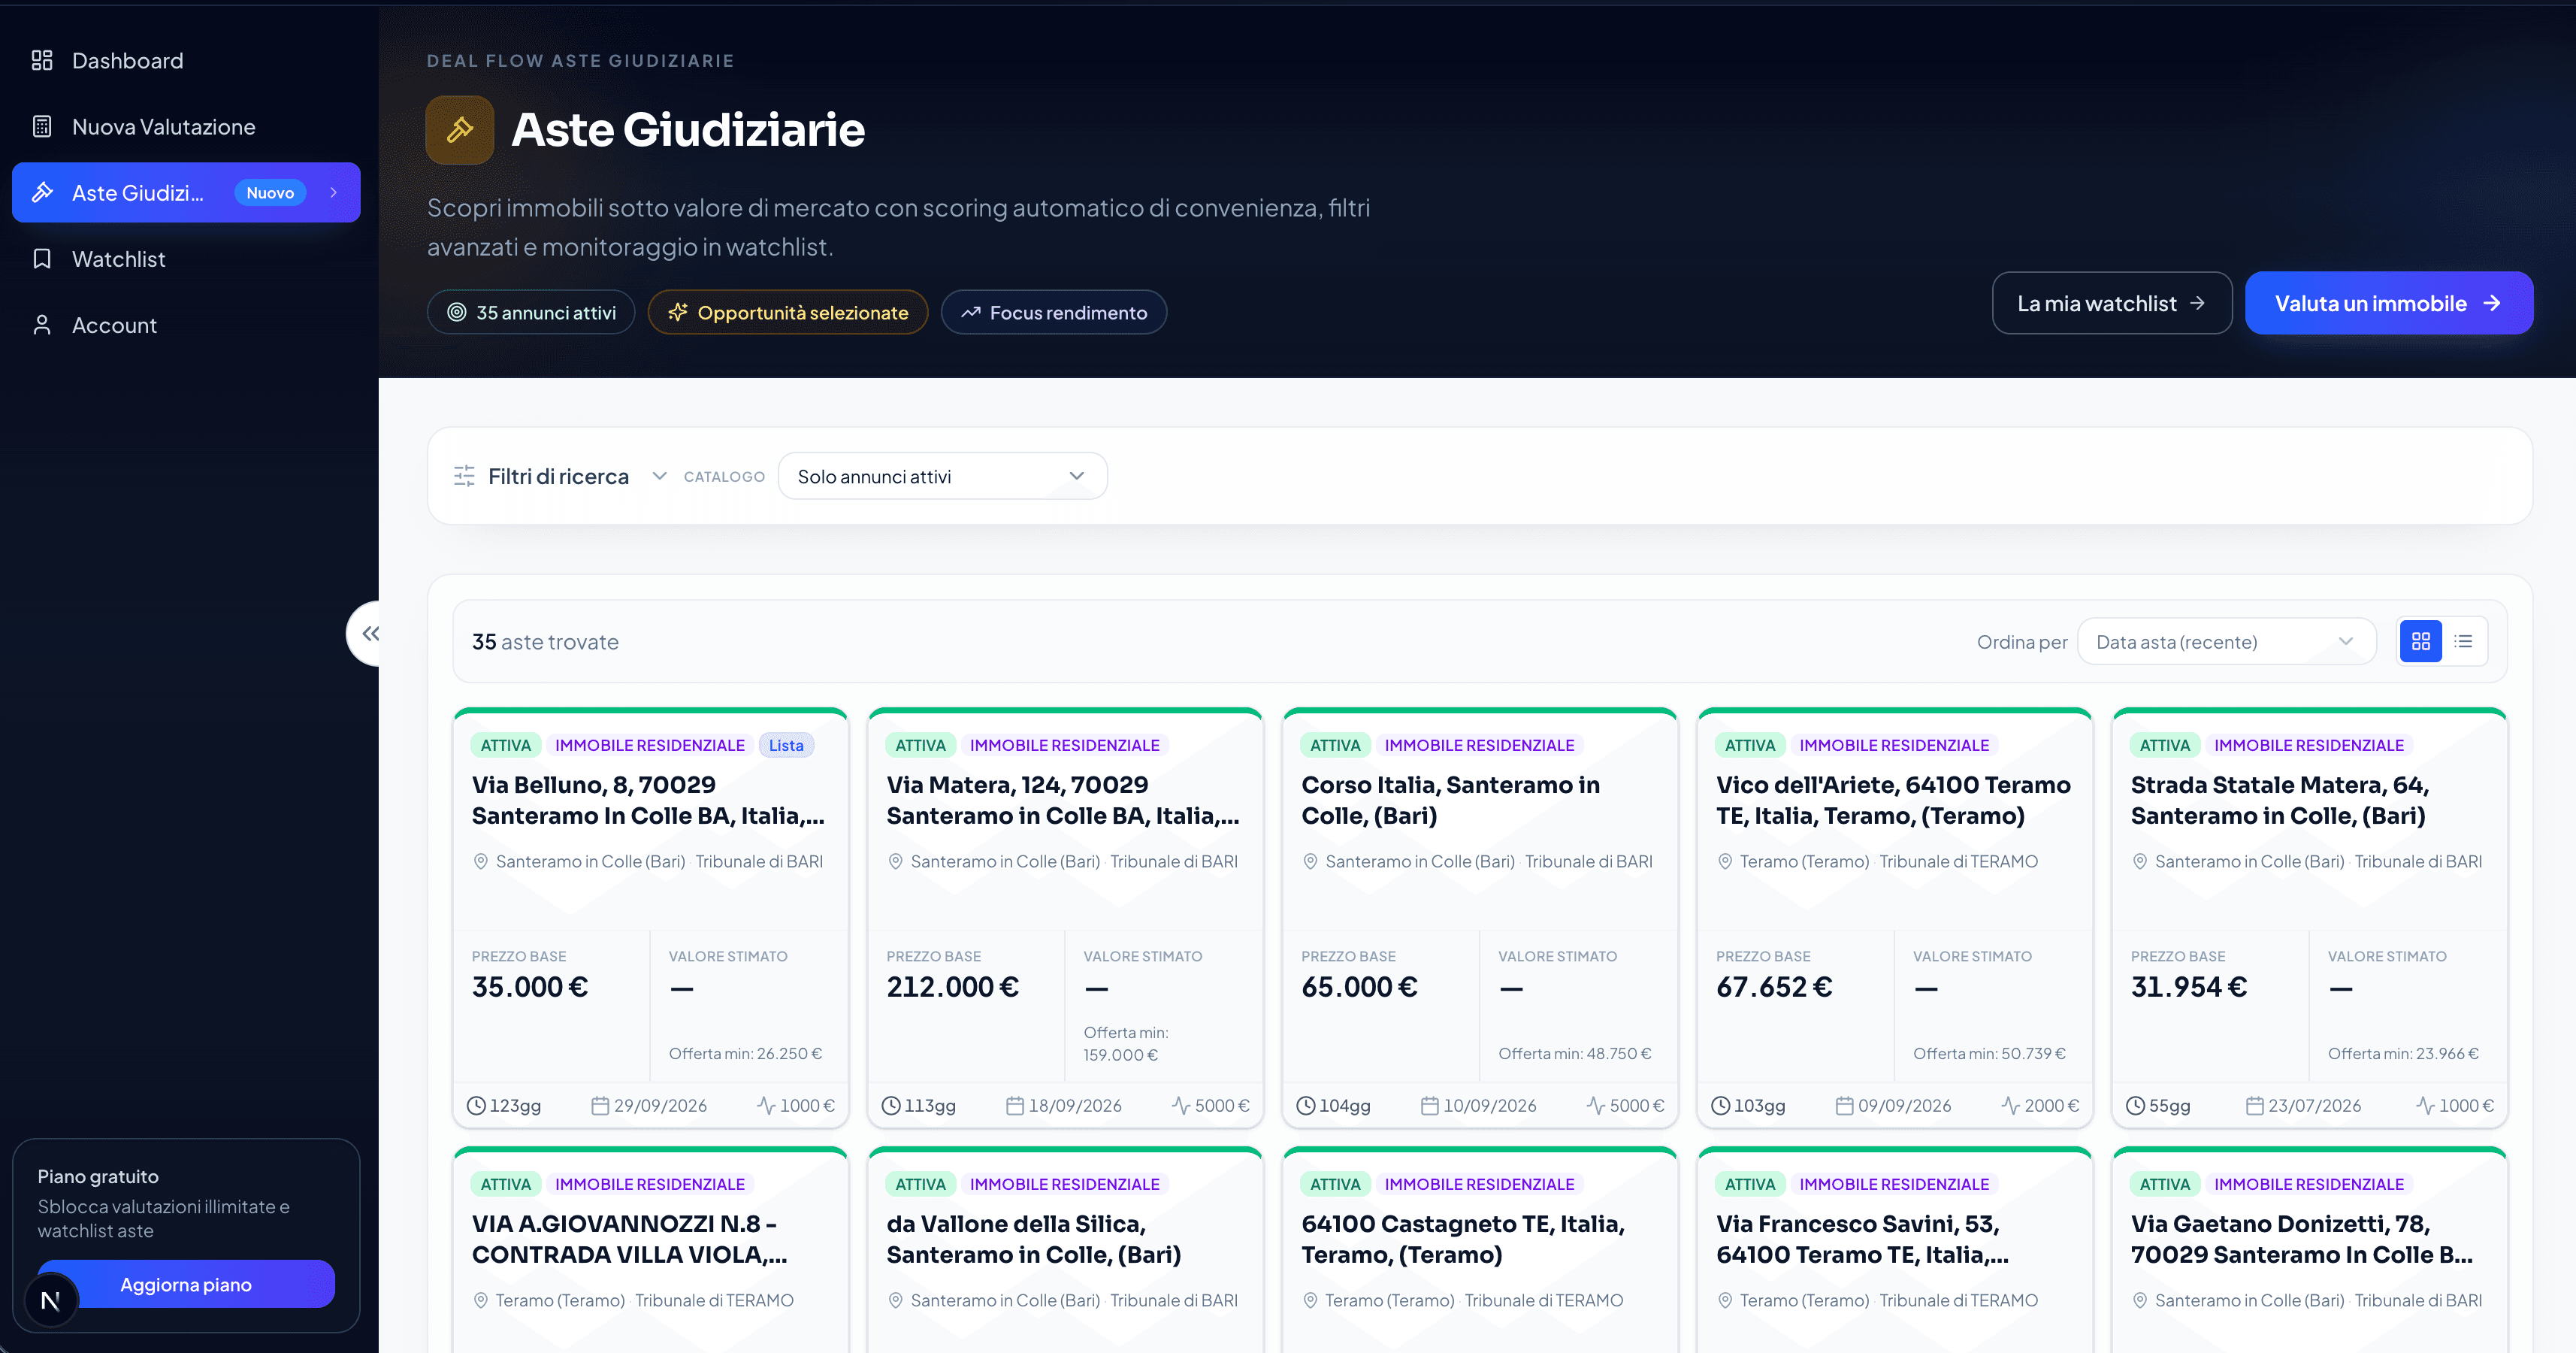The height and width of the screenshot is (1353, 2576).
Task: Click the pulse icon next to 1000 € on the Via Belluno card
Action: [x=766, y=1106]
